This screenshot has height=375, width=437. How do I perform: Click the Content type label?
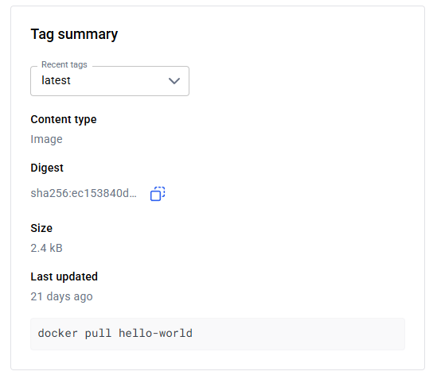tap(64, 120)
